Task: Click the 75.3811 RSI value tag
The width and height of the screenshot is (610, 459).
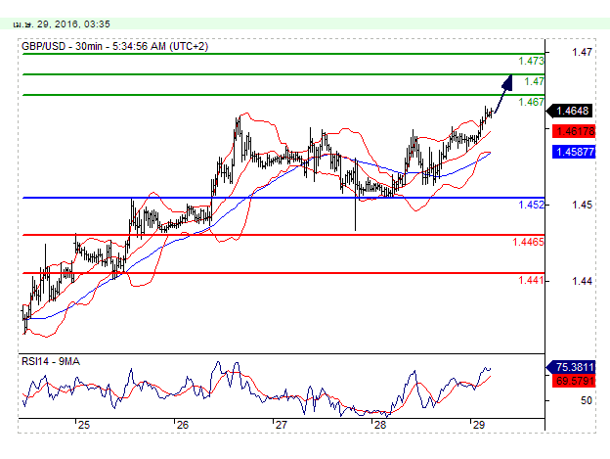Action: (x=571, y=367)
